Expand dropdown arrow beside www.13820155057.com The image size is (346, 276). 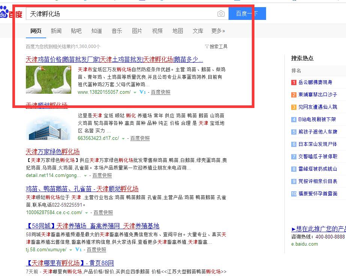[x=135, y=93]
